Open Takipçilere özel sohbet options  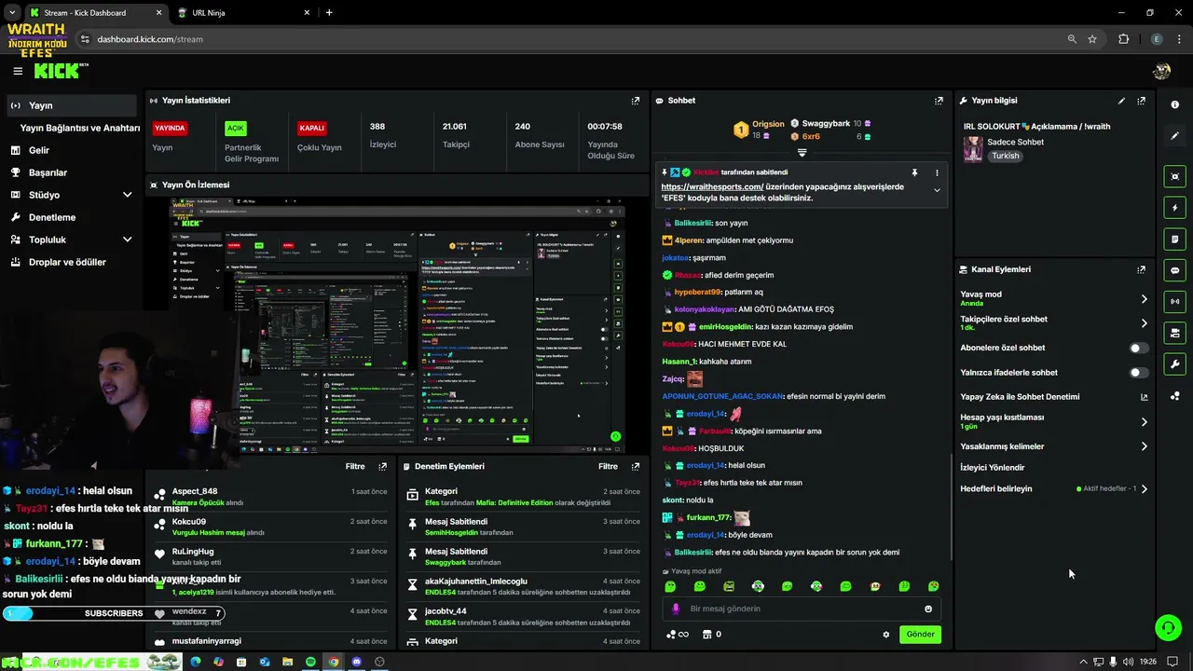pos(1054,322)
